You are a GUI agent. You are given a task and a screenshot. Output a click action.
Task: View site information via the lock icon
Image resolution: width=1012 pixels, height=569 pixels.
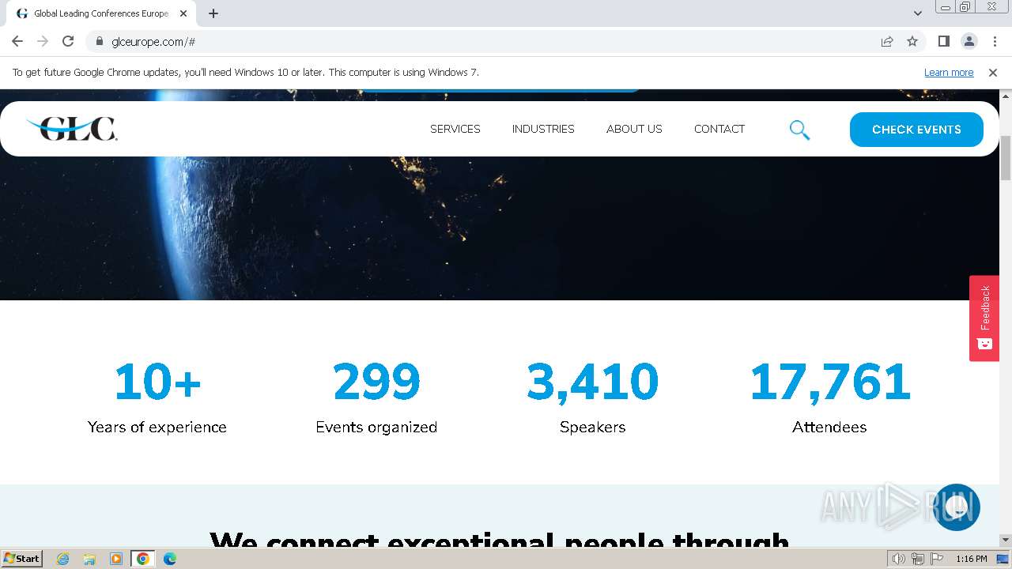click(x=100, y=41)
